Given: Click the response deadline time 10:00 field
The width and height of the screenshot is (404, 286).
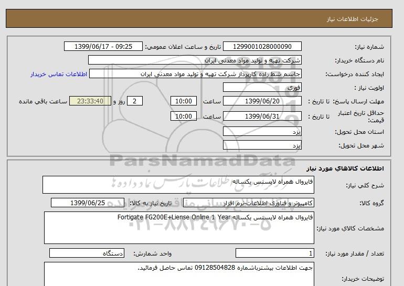Looking at the screenshot, I should 184,101.
